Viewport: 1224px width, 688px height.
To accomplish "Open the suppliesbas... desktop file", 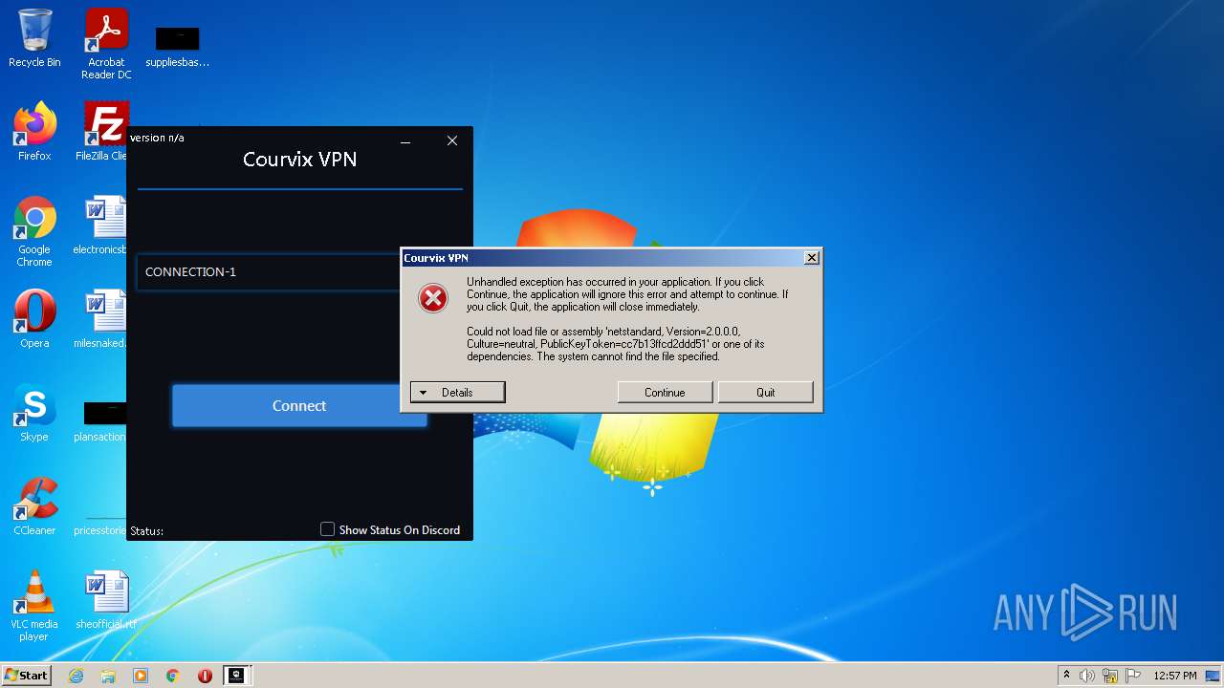I will (177, 46).
